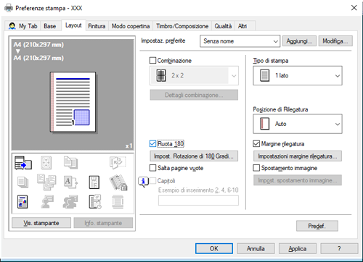Toggle the Spostamento immagine checkbox
Screen dimensions: 363x262
pyautogui.click(x=256, y=168)
